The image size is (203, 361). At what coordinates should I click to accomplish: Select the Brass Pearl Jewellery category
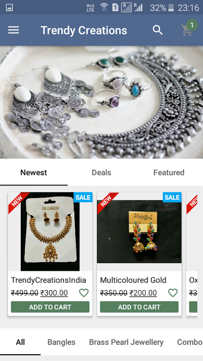[126, 342]
